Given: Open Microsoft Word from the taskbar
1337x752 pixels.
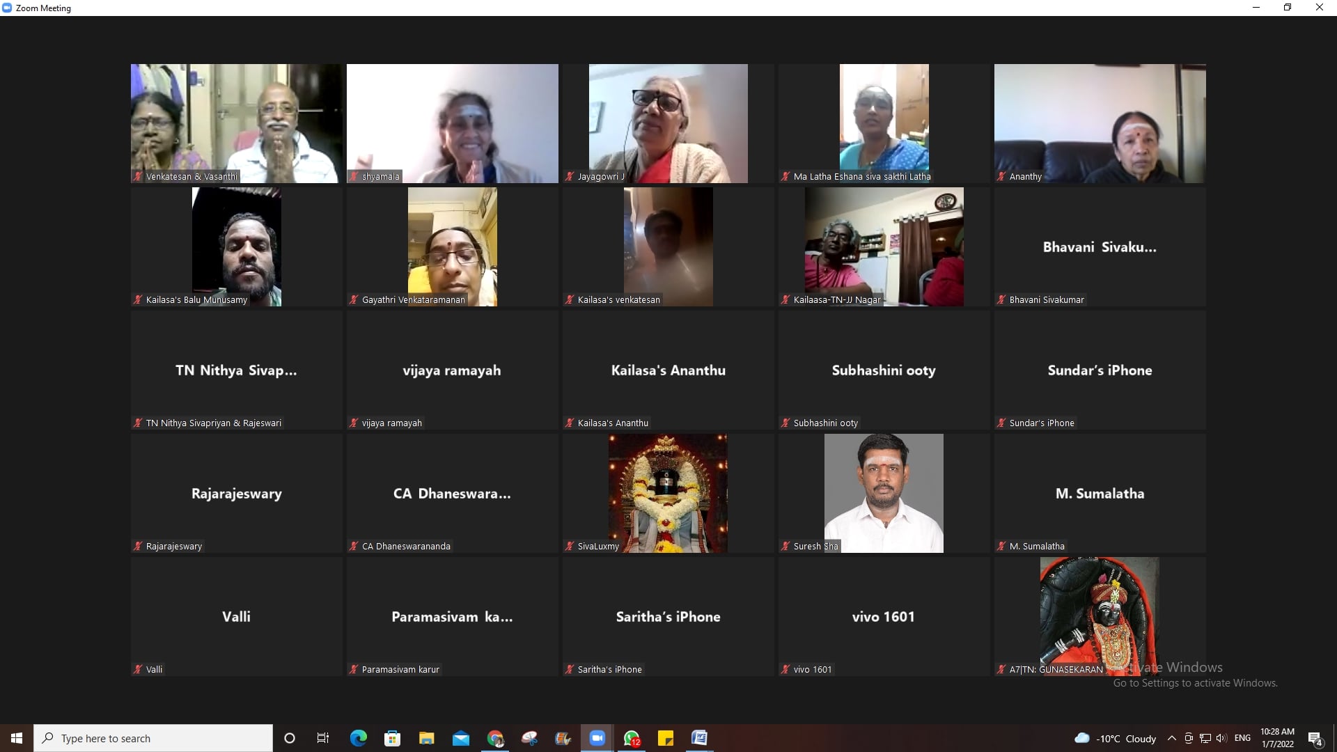Looking at the screenshot, I should point(699,738).
